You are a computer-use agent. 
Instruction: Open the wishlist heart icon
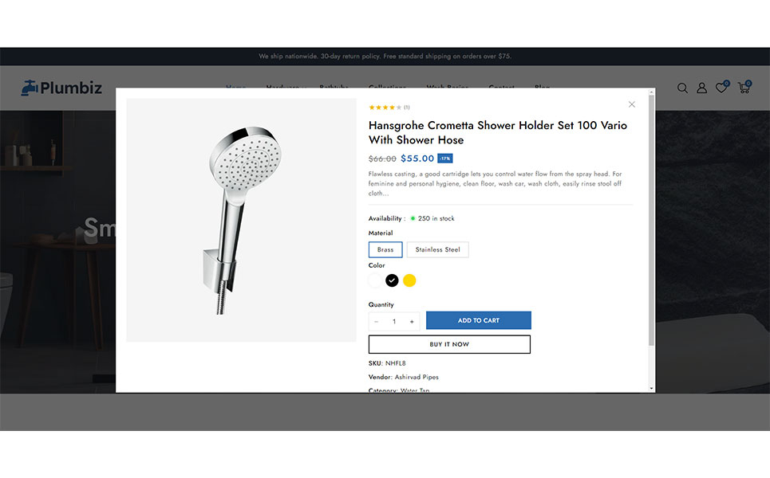(721, 88)
